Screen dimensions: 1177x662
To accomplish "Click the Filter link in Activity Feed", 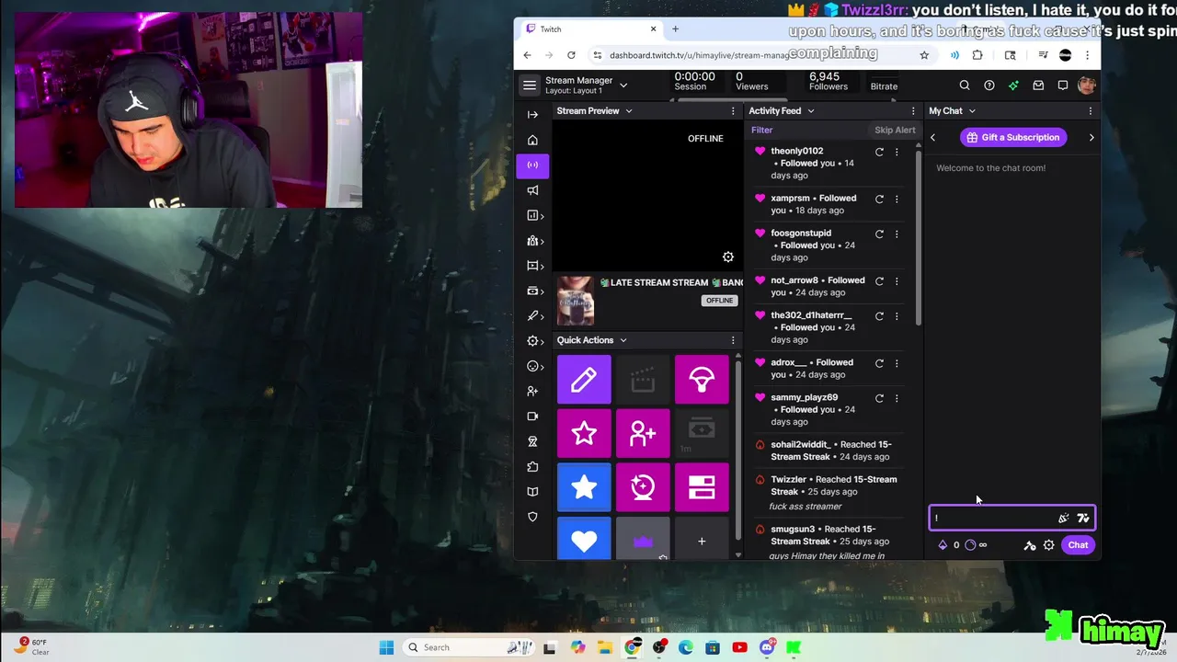I will tap(761, 131).
